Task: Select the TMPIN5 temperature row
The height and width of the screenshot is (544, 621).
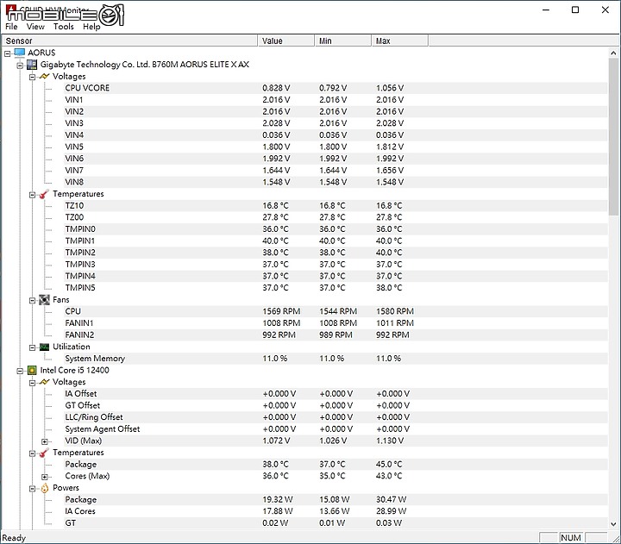Action: pyautogui.click(x=335, y=288)
